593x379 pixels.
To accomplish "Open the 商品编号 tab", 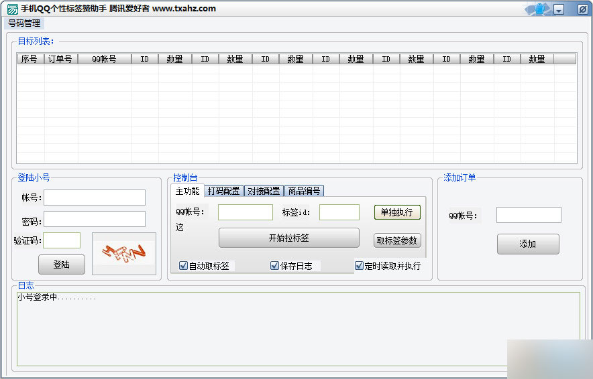I will click(x=304, y=191).
